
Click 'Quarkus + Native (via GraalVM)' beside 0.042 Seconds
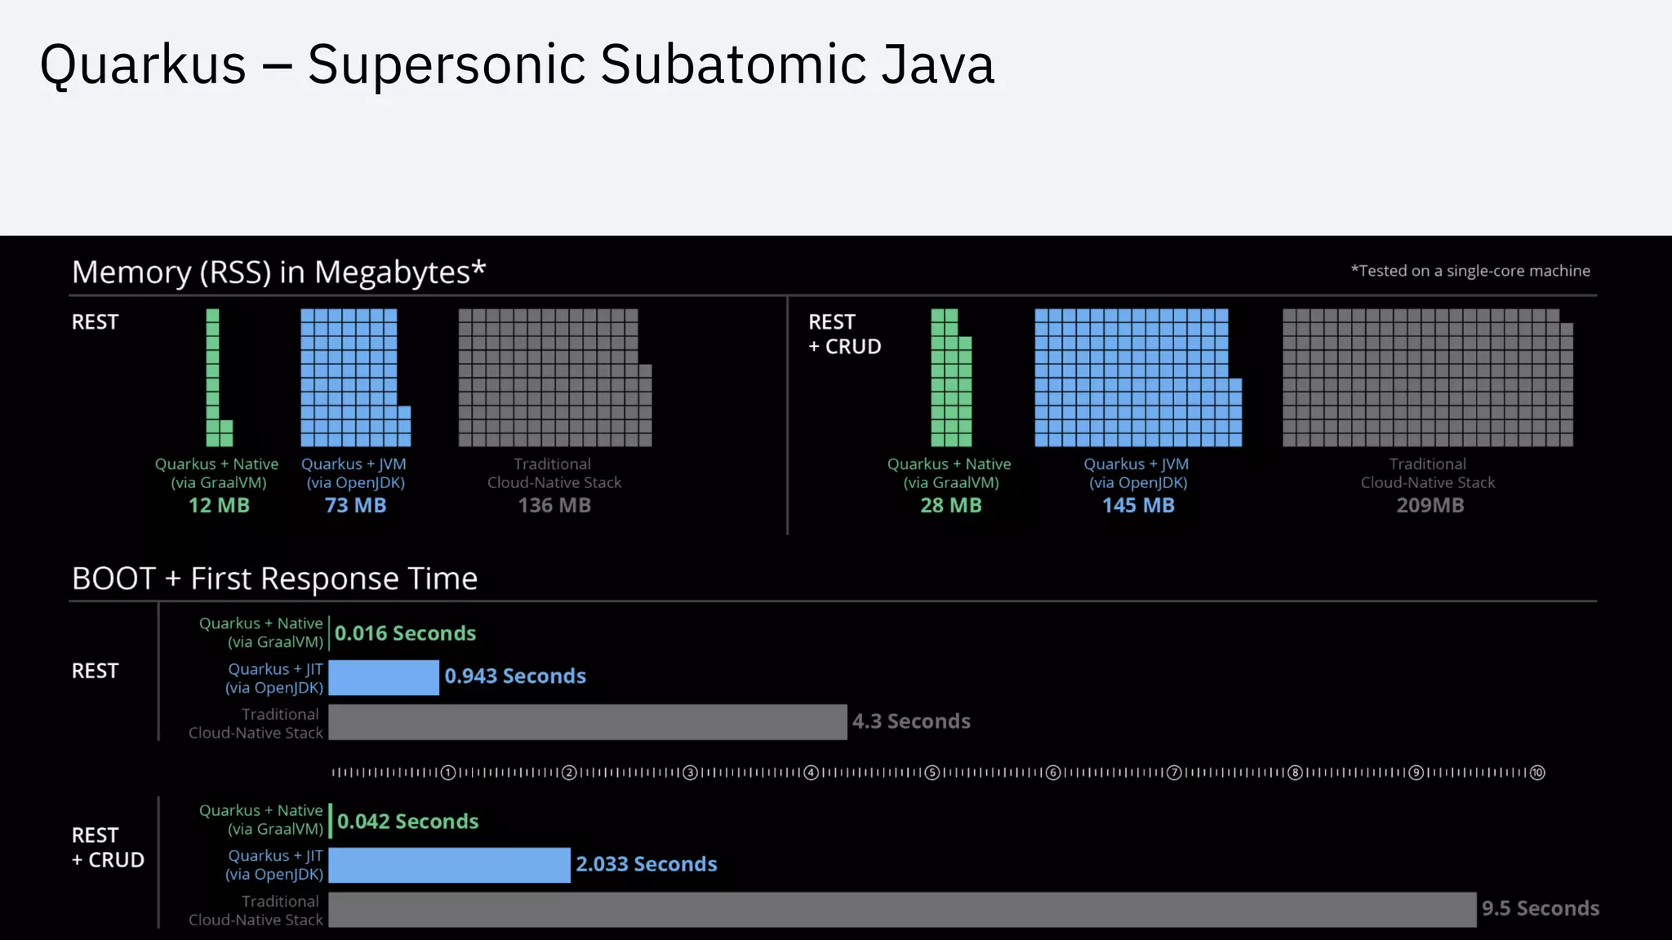[261, 820]
